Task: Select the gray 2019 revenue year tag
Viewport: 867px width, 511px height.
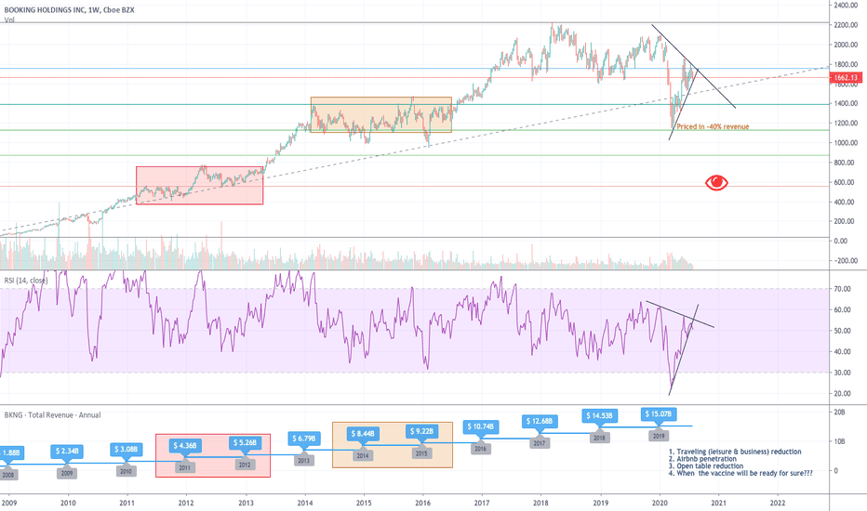Action: coord(659,436)
